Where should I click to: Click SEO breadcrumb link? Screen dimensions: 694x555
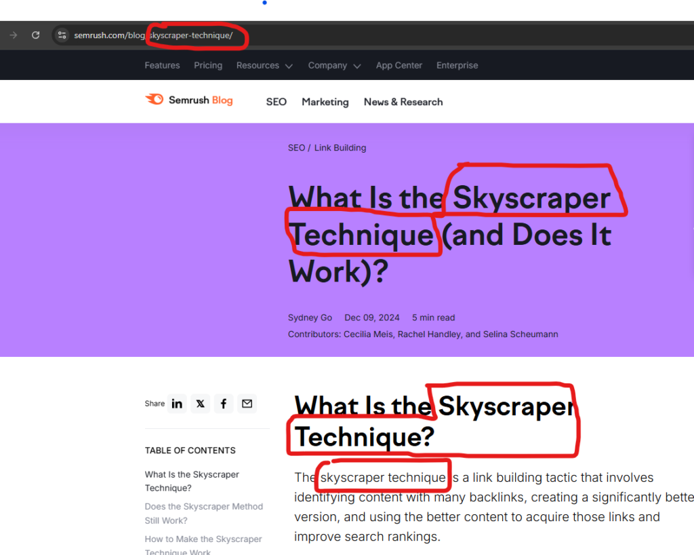pos(296,147)
